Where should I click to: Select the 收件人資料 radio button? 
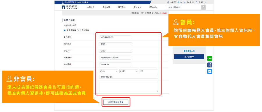(x=78, y=30)
